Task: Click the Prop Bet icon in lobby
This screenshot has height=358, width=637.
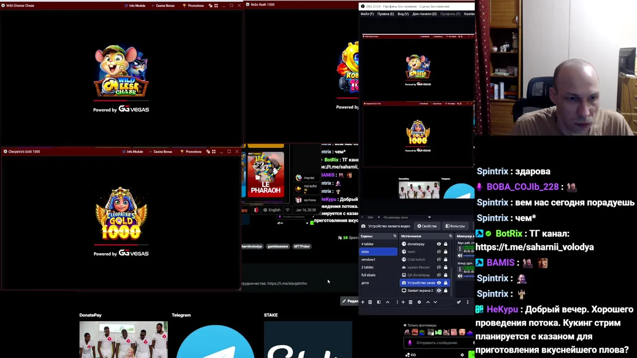Action: 299,178
